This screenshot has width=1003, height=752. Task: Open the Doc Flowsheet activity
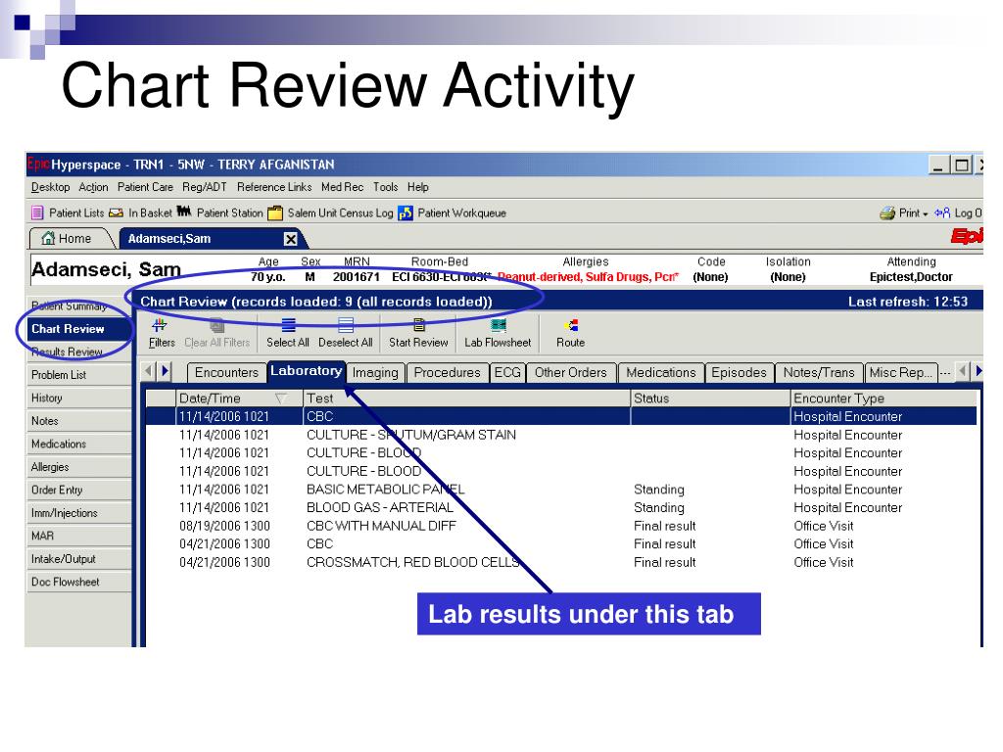[78, 582]
